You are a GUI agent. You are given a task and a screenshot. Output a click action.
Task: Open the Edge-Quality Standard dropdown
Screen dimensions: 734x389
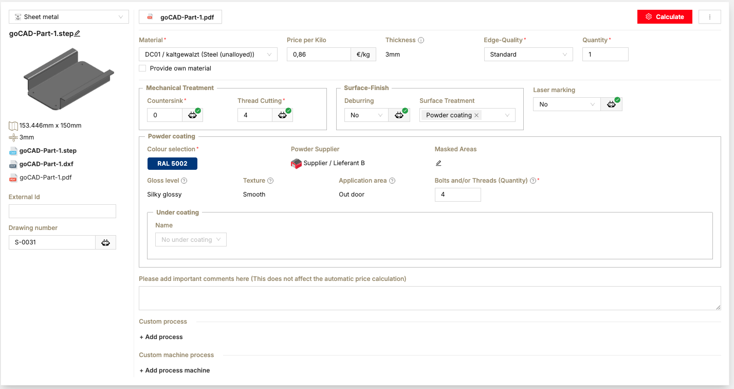(528, 55)
